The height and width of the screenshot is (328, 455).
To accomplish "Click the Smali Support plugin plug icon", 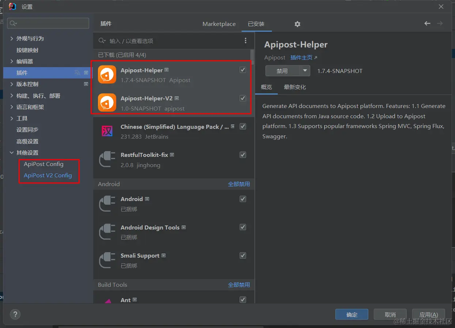I will (x=107, y=260).
